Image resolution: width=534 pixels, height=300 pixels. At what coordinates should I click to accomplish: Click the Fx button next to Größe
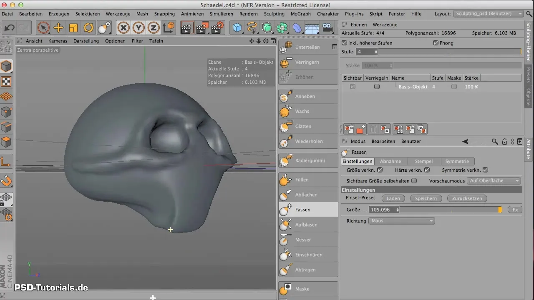coord(515,210)
